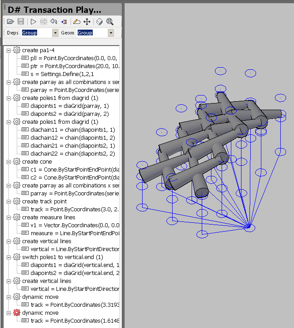Click the Deps field text 'Group'
This screenshot has height=328, width=294.
[30, 33]
